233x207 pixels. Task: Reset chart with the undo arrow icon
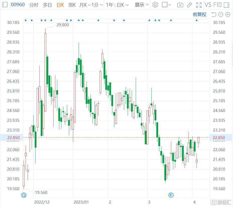pyautogui.click(x=214, y=15)
